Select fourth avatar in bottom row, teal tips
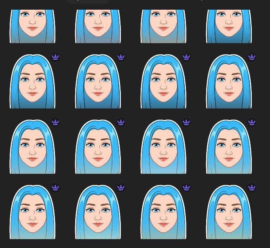The width and height of the screenshot is (270, 248). (x=229, y=212)
